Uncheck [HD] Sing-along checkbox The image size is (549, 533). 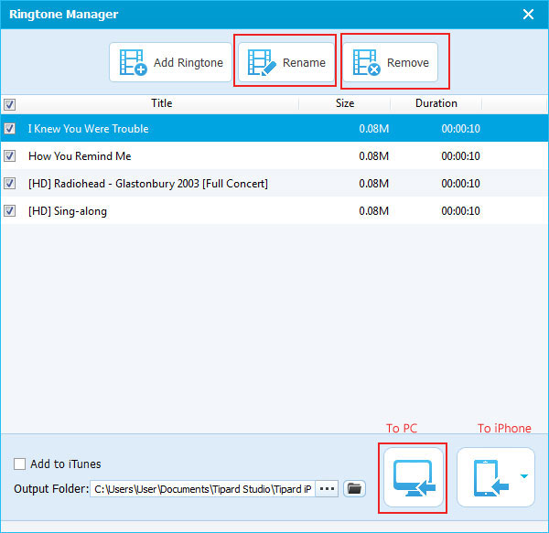pos(9,211)
